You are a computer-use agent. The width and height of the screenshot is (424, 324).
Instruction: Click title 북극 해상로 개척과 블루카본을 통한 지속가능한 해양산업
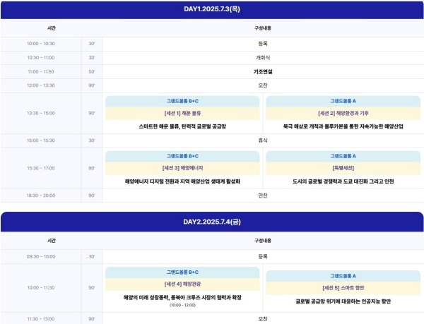click(343, 126)
